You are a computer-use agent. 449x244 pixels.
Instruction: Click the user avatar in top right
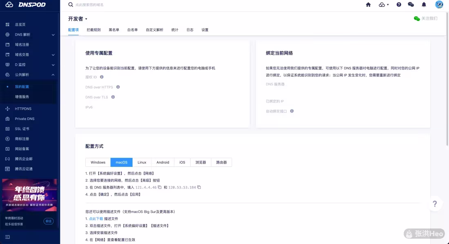click(x=439, y=4)
